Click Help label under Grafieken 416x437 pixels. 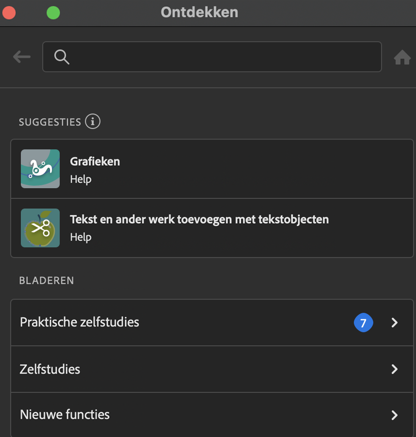[81, 179]
